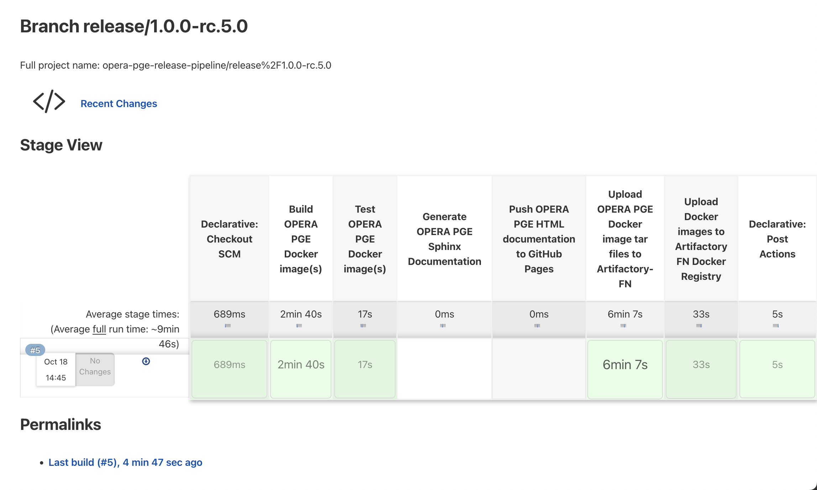Image resolution: width=817 pixels, height=490 pixels.
Task: Click the empty Push HTML documentation stage cell
Action: coord(539,369)
